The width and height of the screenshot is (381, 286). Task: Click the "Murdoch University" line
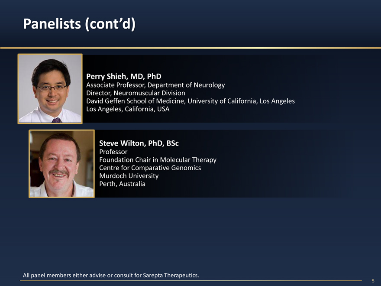[x=129, y=175]
